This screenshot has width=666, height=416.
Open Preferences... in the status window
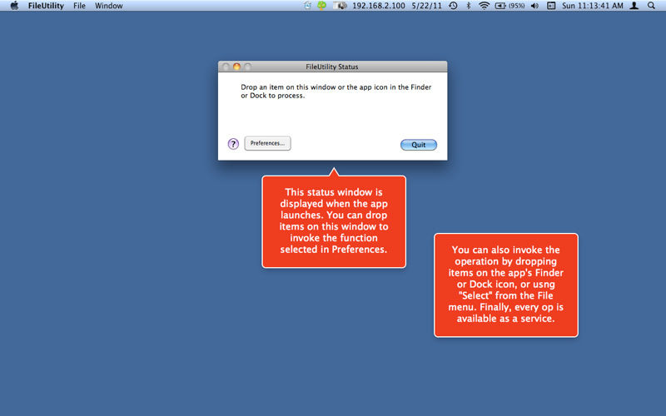267,143
